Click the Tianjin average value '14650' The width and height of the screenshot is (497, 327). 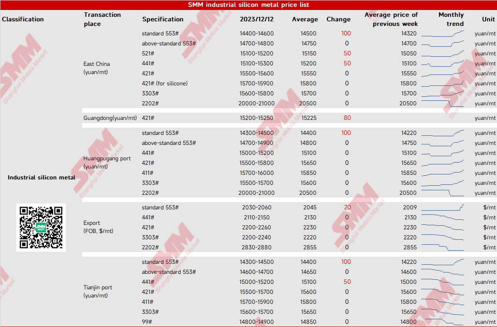pos(308,272)
